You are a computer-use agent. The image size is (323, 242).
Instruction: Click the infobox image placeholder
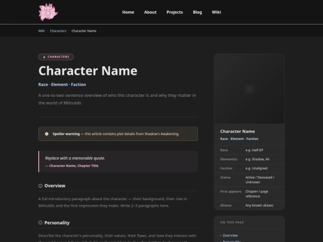pos(249,89)
